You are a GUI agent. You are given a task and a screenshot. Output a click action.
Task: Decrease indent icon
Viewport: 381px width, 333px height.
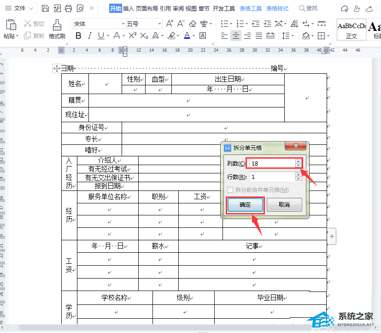point(256,24)
